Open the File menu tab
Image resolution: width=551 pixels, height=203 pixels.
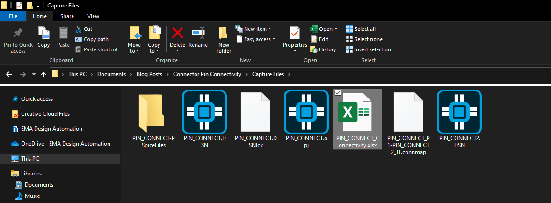tap(13, 16)
